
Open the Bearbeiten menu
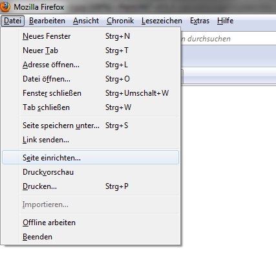coord(47,21)
